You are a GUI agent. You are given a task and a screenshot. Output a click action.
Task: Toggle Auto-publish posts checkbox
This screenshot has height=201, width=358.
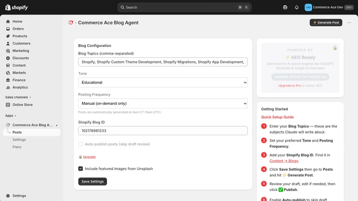pyautogui.click(x=81, y=144)
